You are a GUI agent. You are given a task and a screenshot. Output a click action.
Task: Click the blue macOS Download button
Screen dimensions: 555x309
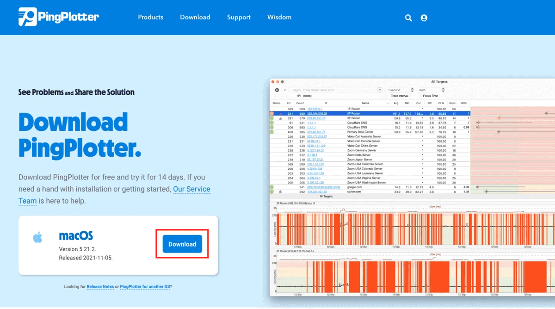(x=182, y=244)
